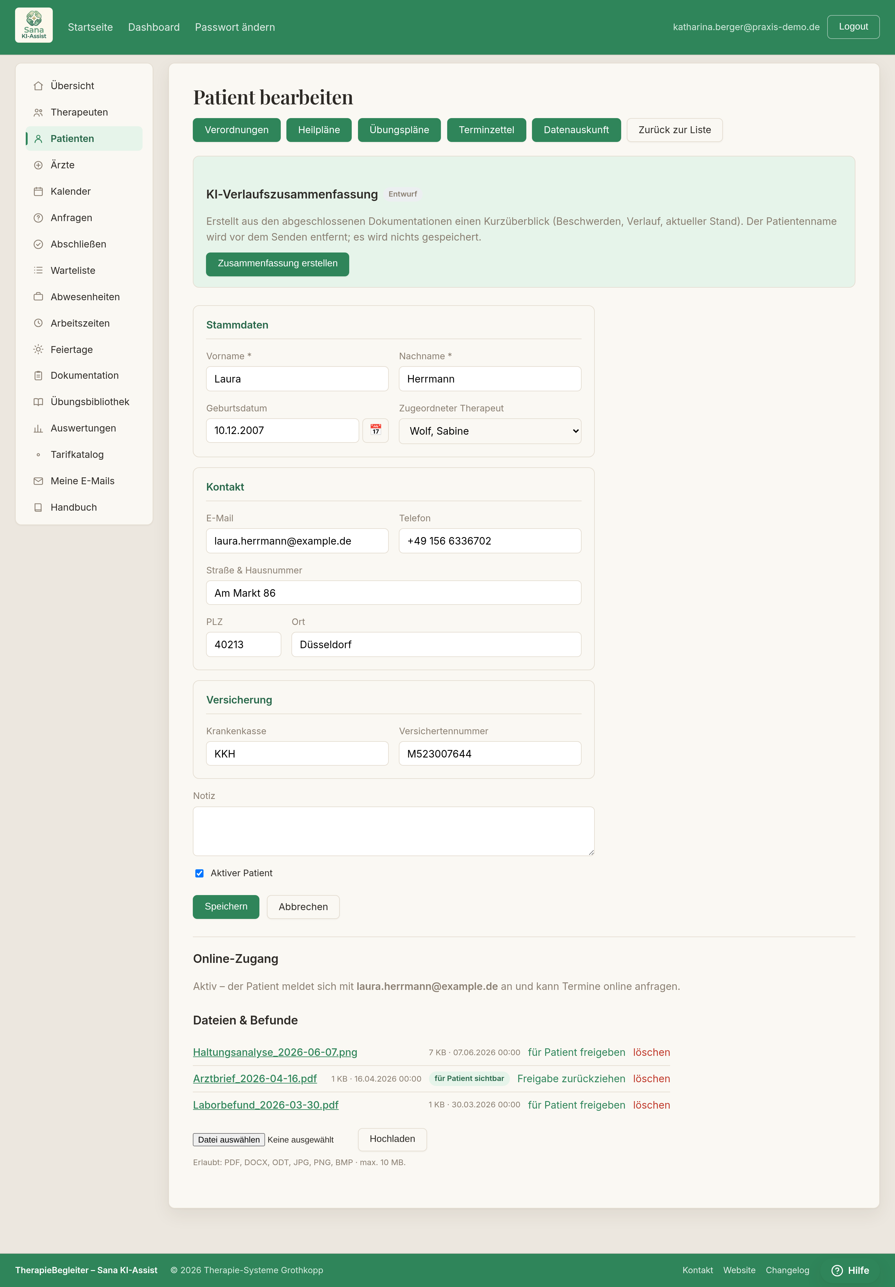895x1287 pixels.
Task: Click Zurück zur Liste button
Action: point(675,130)
